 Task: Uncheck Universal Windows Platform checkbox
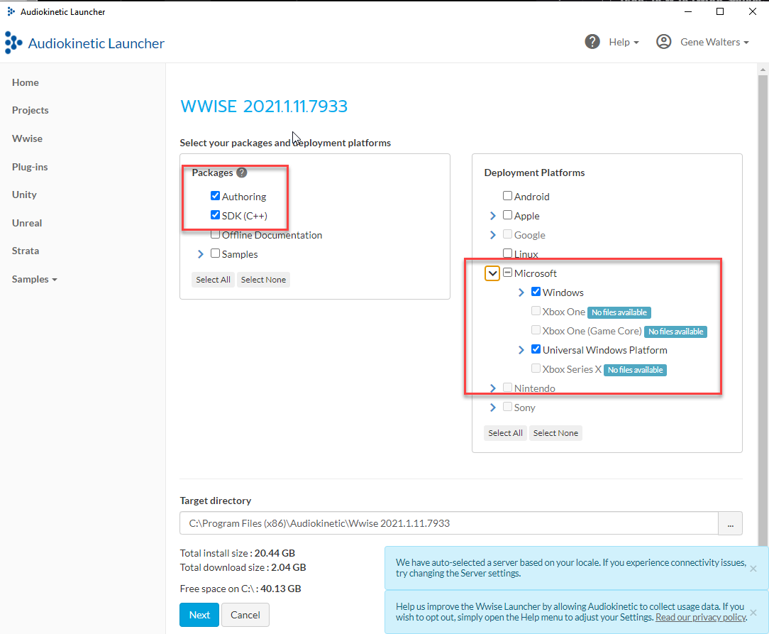[536, 349]
